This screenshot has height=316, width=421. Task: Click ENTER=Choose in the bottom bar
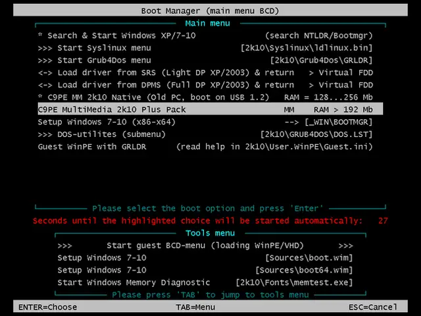pyautogui.click(x=48, y=307)
